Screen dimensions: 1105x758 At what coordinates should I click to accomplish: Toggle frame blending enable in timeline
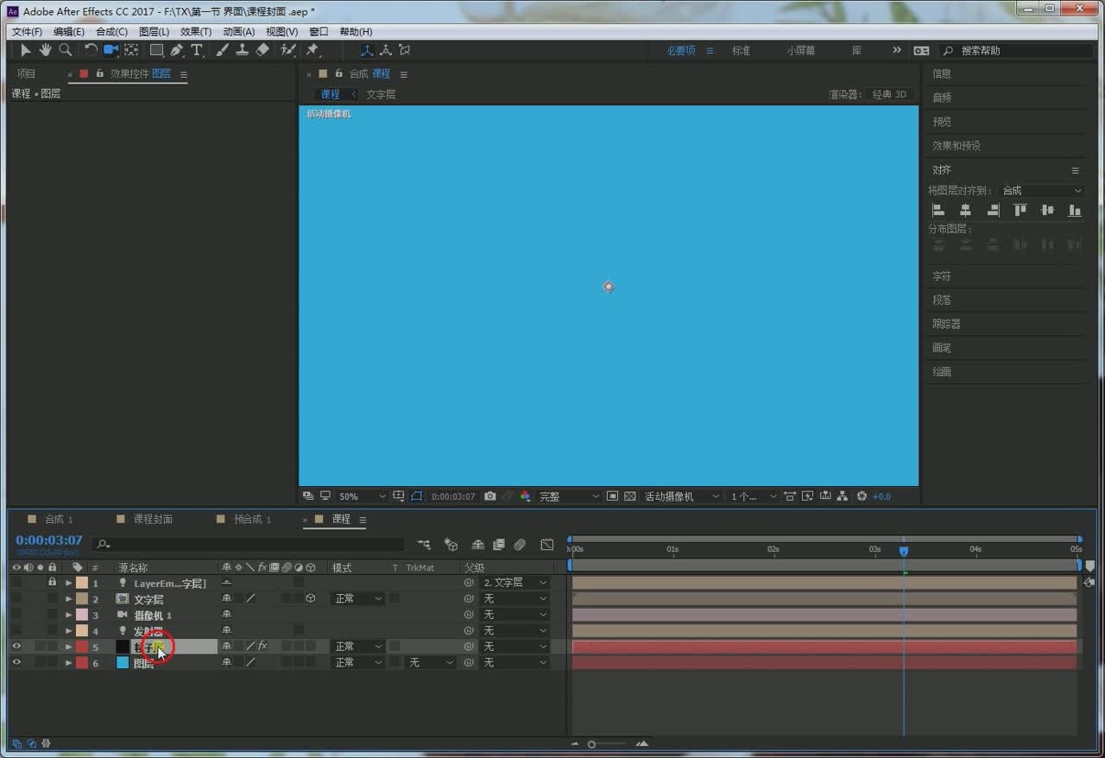click(499, 545)
